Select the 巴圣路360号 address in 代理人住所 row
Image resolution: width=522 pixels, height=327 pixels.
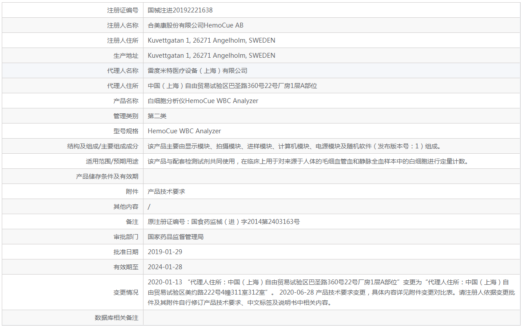pos(232,86)
